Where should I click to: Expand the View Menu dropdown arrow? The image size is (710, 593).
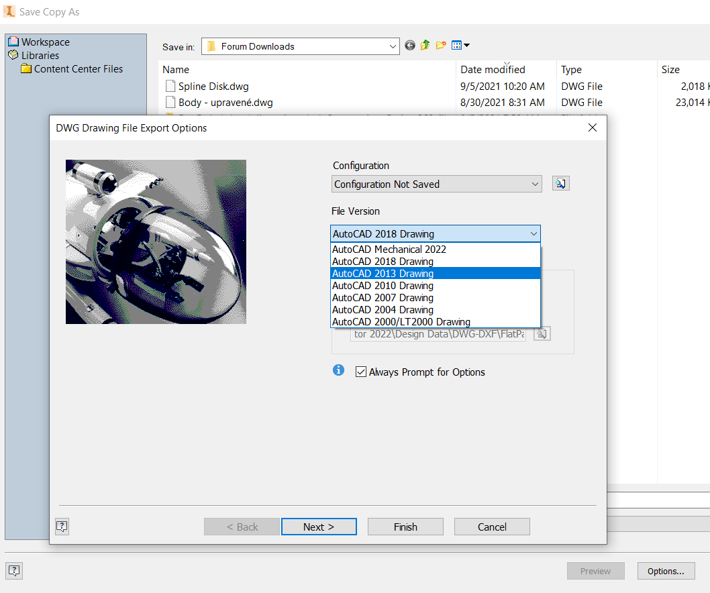click(466, 46)
